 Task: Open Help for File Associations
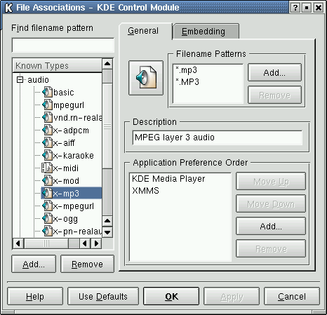(35, 296)
